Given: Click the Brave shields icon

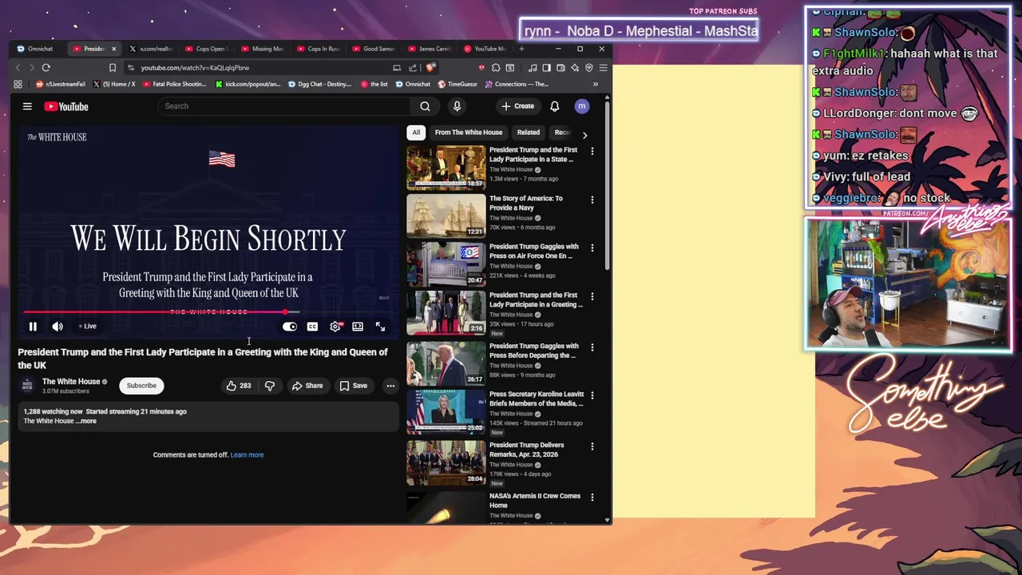Looking at the screenshot, I should coord(431,68).
